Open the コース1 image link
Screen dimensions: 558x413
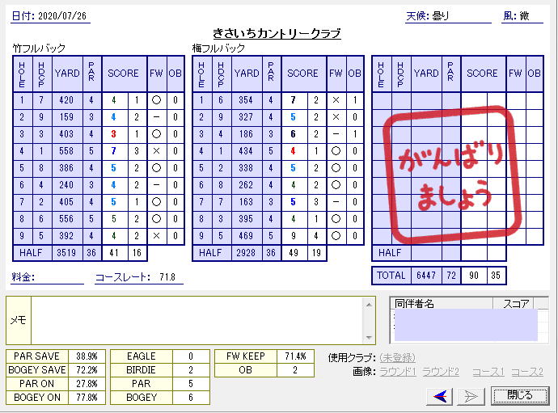(489, 372)
